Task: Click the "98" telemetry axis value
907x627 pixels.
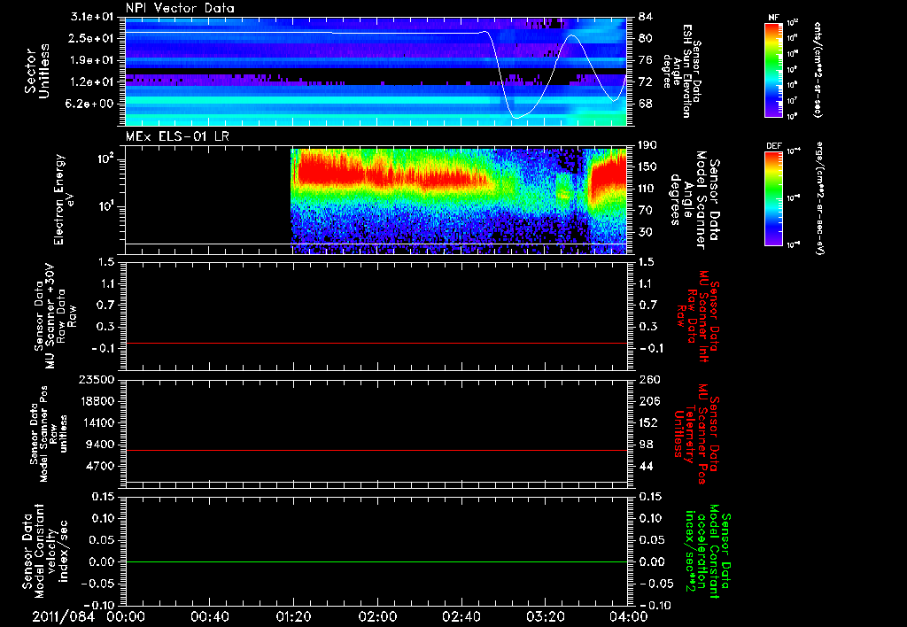Action: [646, 445]
